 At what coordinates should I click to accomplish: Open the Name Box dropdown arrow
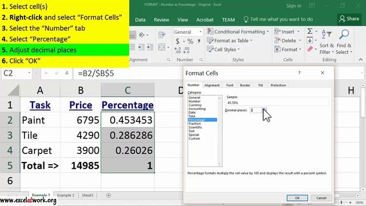click(29, 73)
